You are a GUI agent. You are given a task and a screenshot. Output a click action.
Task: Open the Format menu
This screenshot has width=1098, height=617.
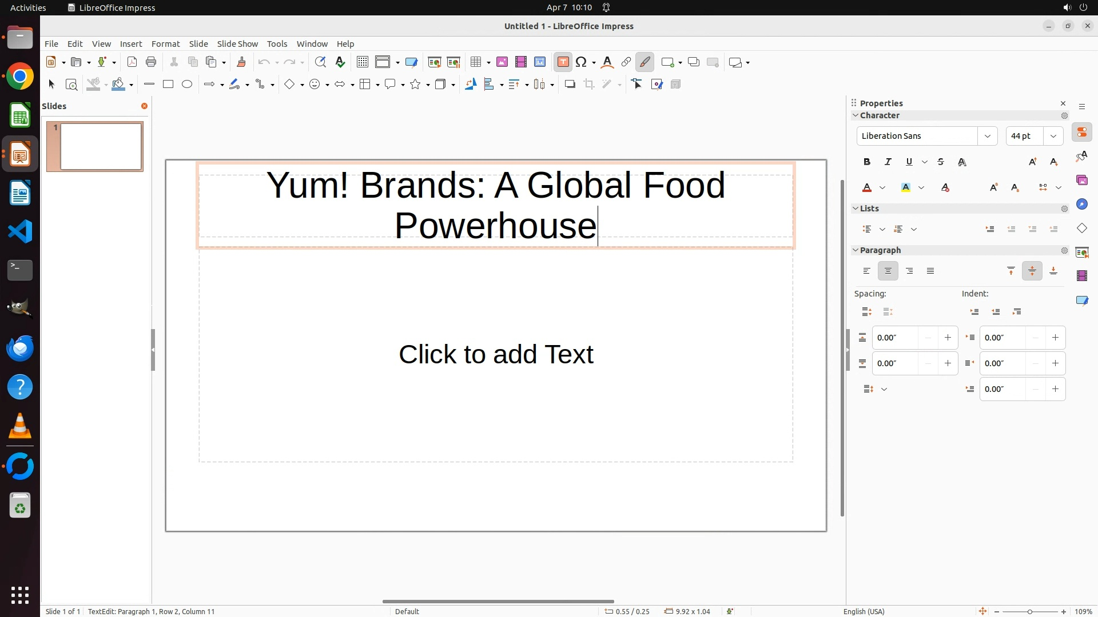(x=165, y=44)
